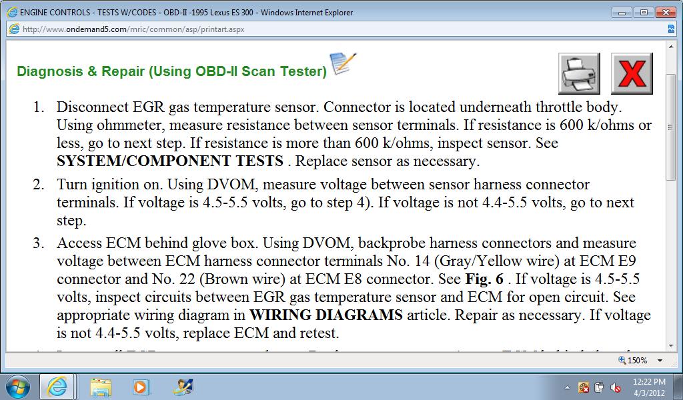Open the notepad pencil icon beside heading
Image resolution: width=683 pixels, height=400 pixels.
pyautogui.click(x=344, y=63)
